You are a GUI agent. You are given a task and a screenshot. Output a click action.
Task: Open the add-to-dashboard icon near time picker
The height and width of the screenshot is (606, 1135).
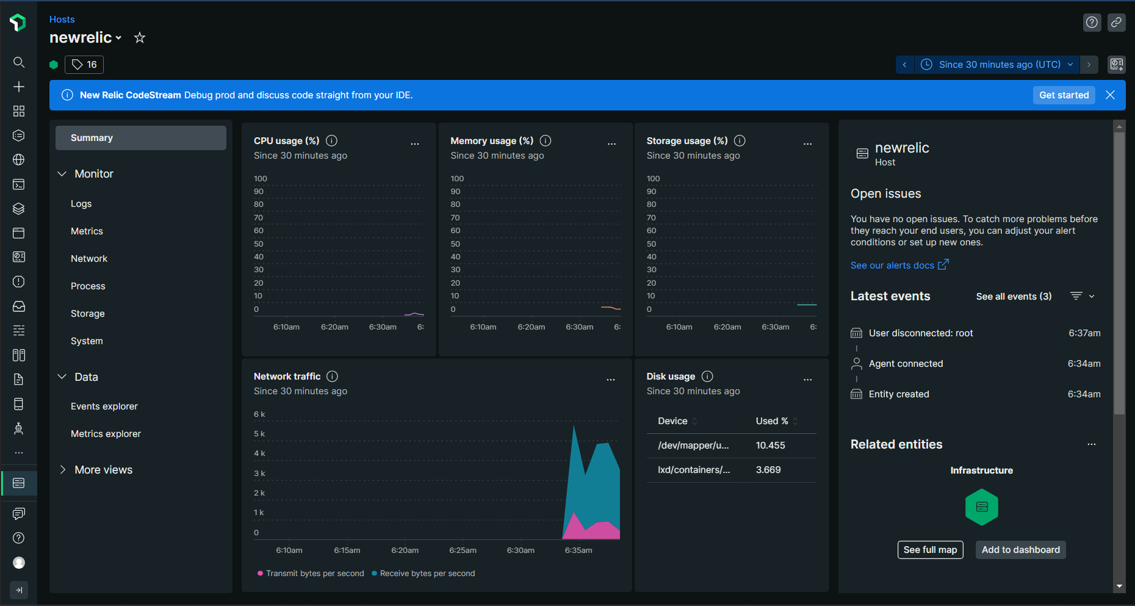tap(1117, 65)
